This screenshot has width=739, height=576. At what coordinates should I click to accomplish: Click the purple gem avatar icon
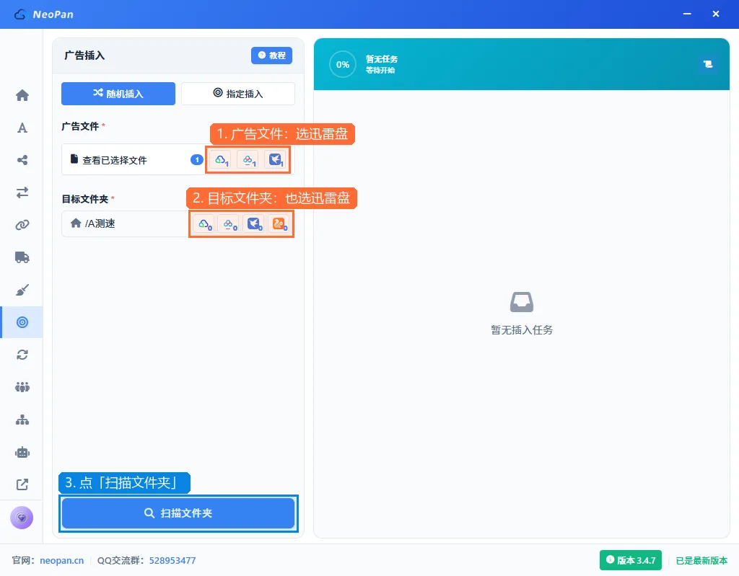point(22,518)
